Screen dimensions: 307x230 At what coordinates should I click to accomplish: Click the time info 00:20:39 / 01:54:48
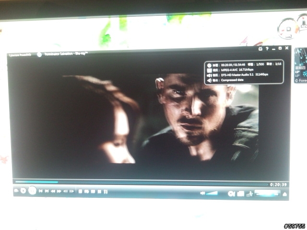pyautogui.click(x=233, y=65)
